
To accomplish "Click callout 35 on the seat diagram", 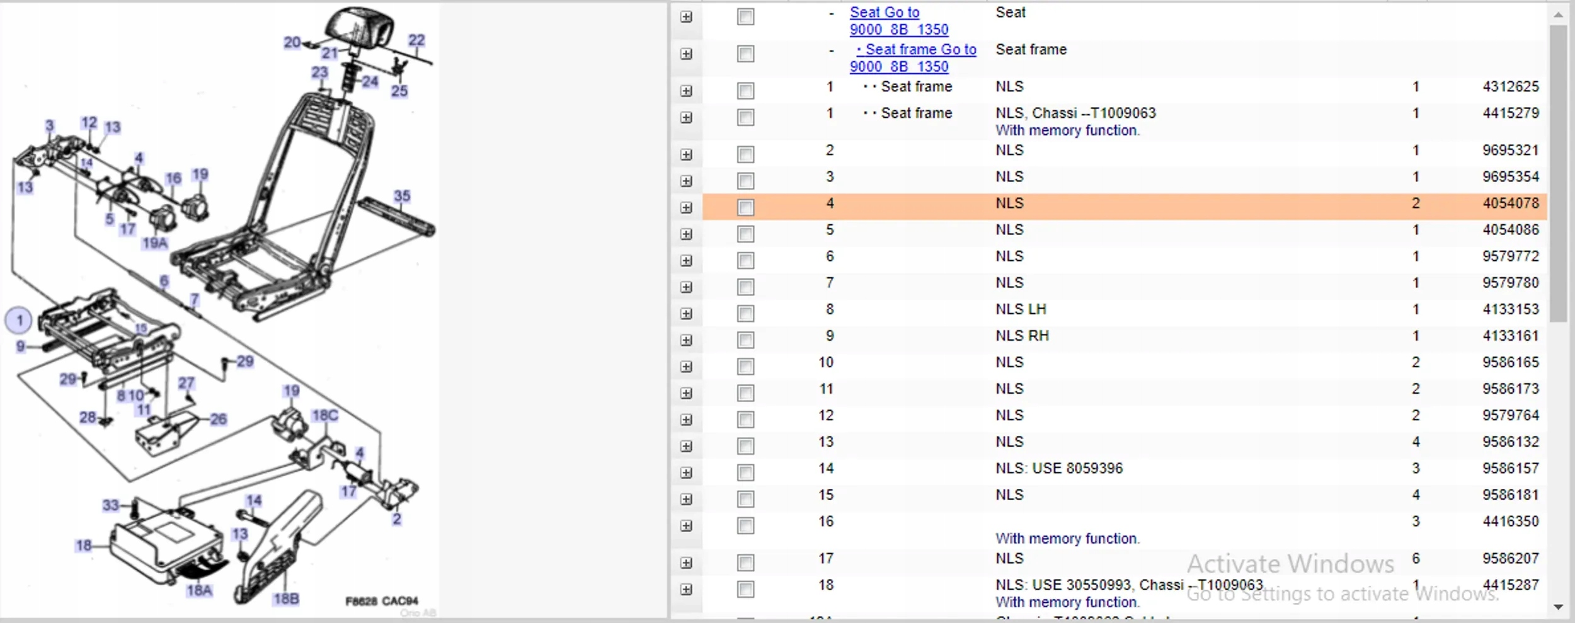I will click(402, 196).
